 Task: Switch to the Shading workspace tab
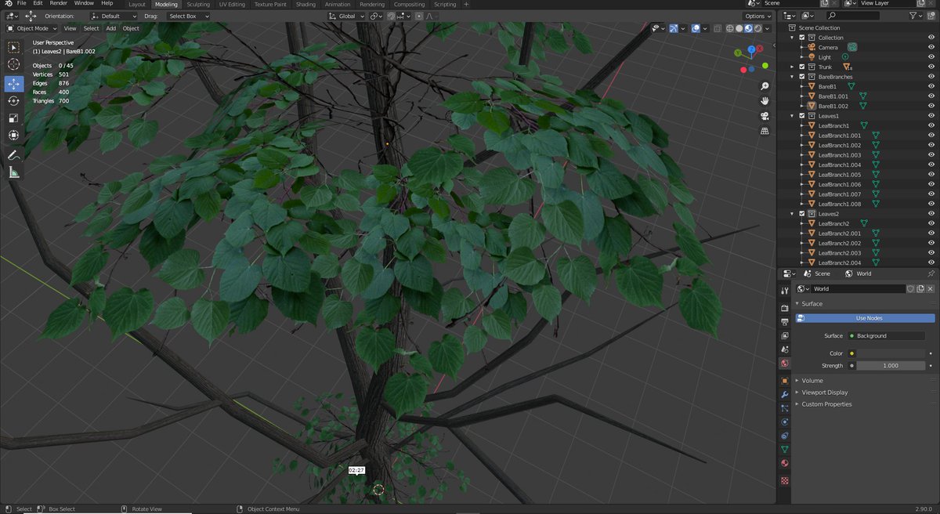tap(305, 4)
